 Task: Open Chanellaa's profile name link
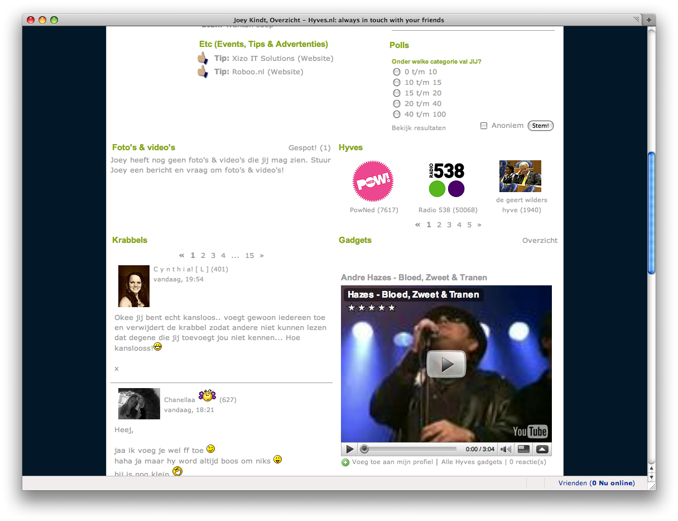coord(180,400)
